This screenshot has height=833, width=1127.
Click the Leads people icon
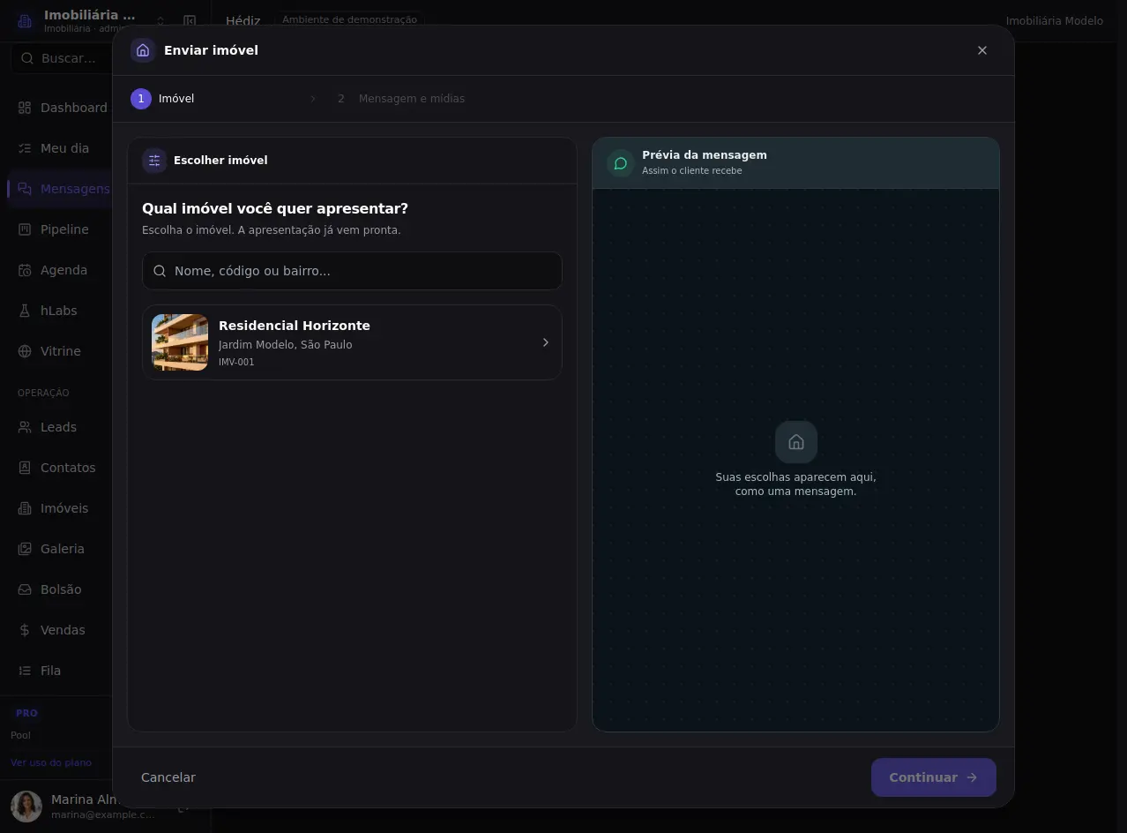[25, 427]
